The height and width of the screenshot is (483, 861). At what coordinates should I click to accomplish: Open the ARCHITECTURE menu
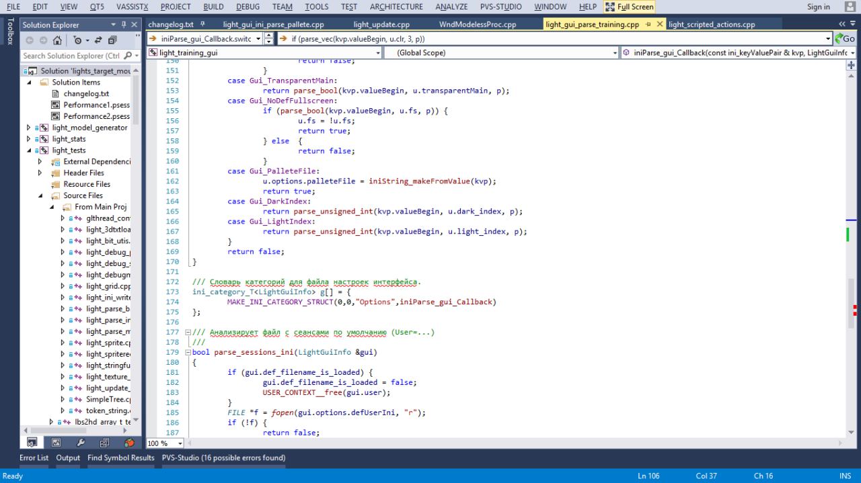pos(396,7)
